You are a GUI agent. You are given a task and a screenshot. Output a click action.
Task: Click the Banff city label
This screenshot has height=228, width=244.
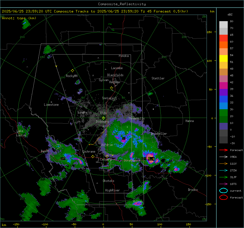[x=45, y=151]
